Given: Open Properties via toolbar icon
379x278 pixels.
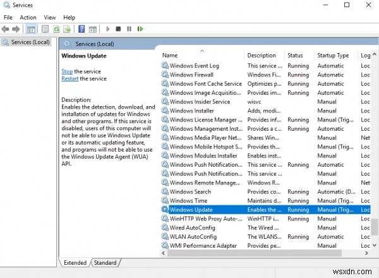Looking at the screenshot, I should tap(45, 29).
